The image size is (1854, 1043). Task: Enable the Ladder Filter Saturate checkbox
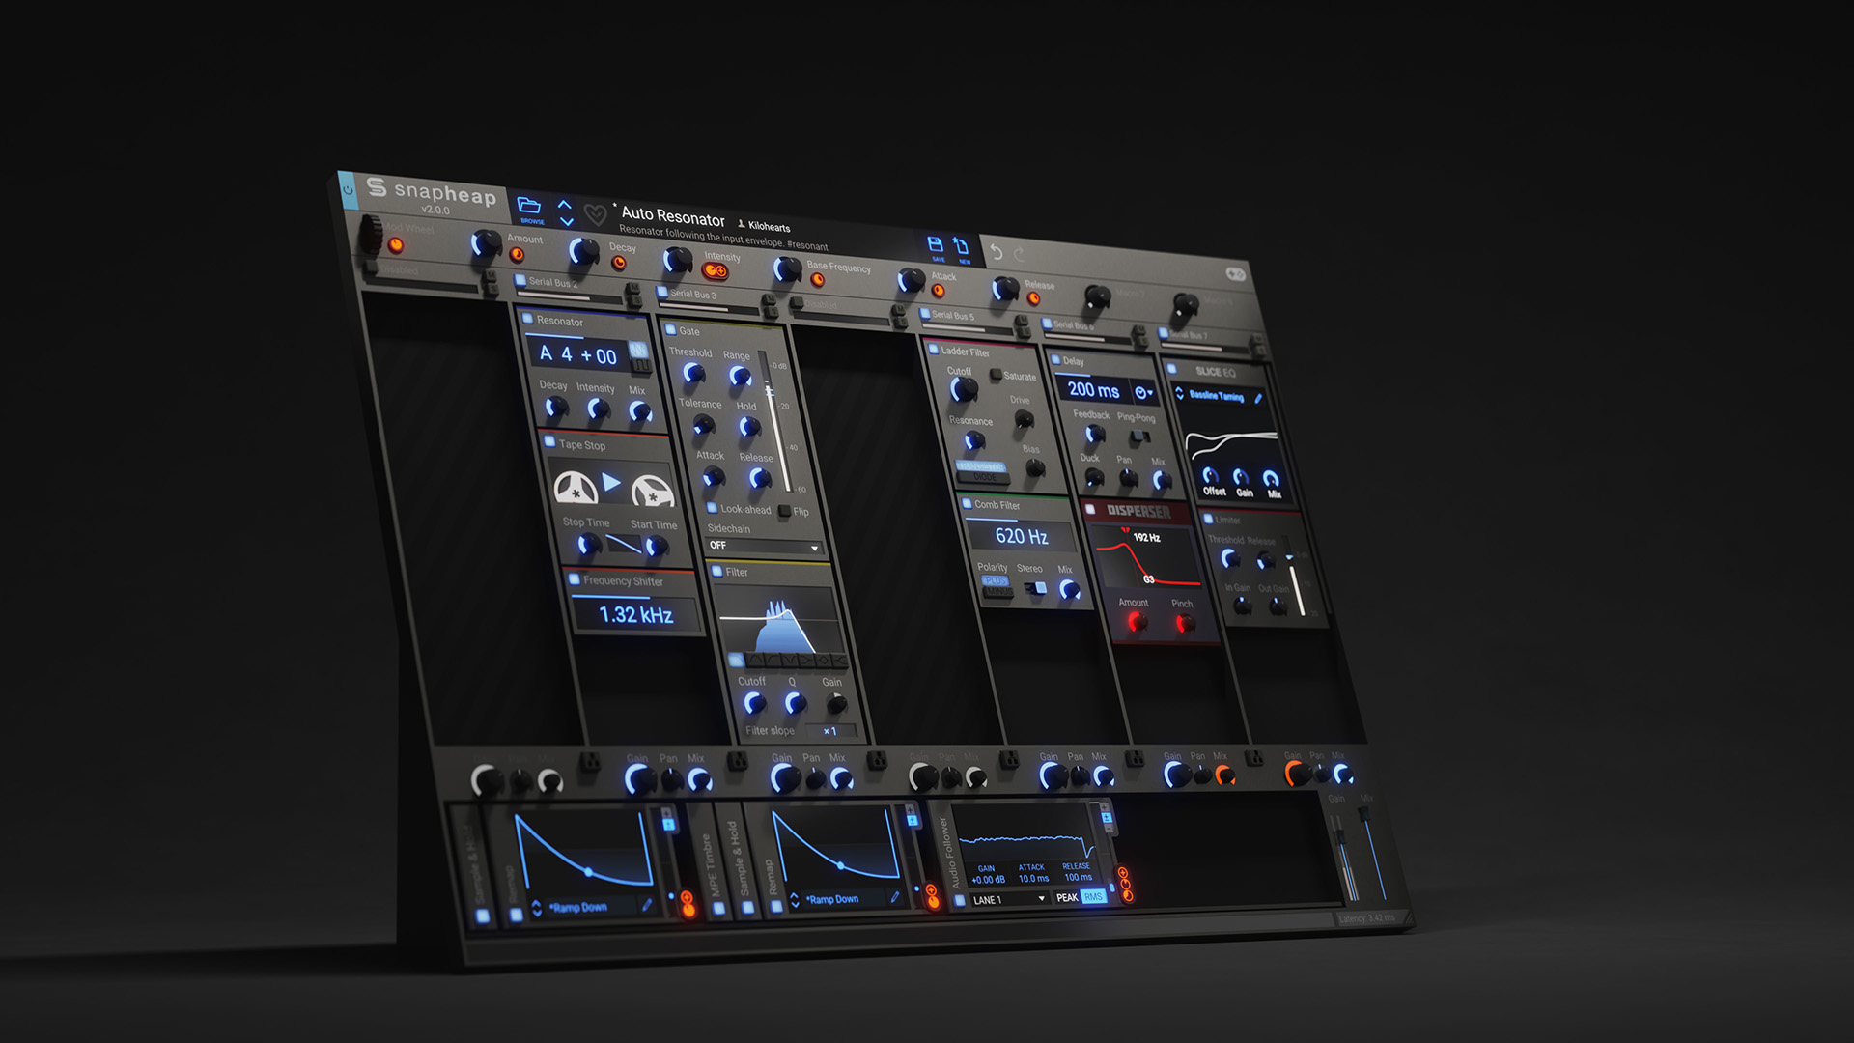(996, 375)
